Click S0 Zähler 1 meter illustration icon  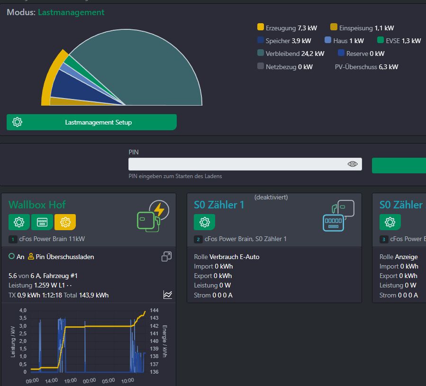click(338, 215)
